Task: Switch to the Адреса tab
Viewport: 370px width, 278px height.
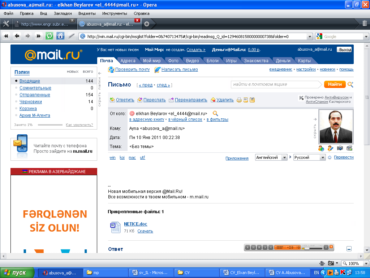Action: pos(128,61)
